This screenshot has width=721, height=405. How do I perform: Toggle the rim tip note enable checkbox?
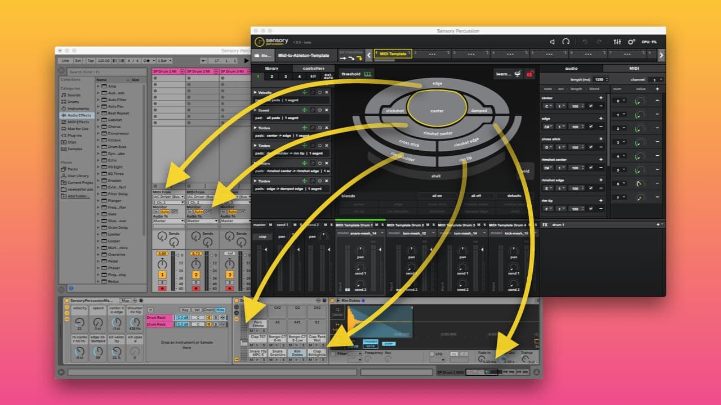pos(591,209)
